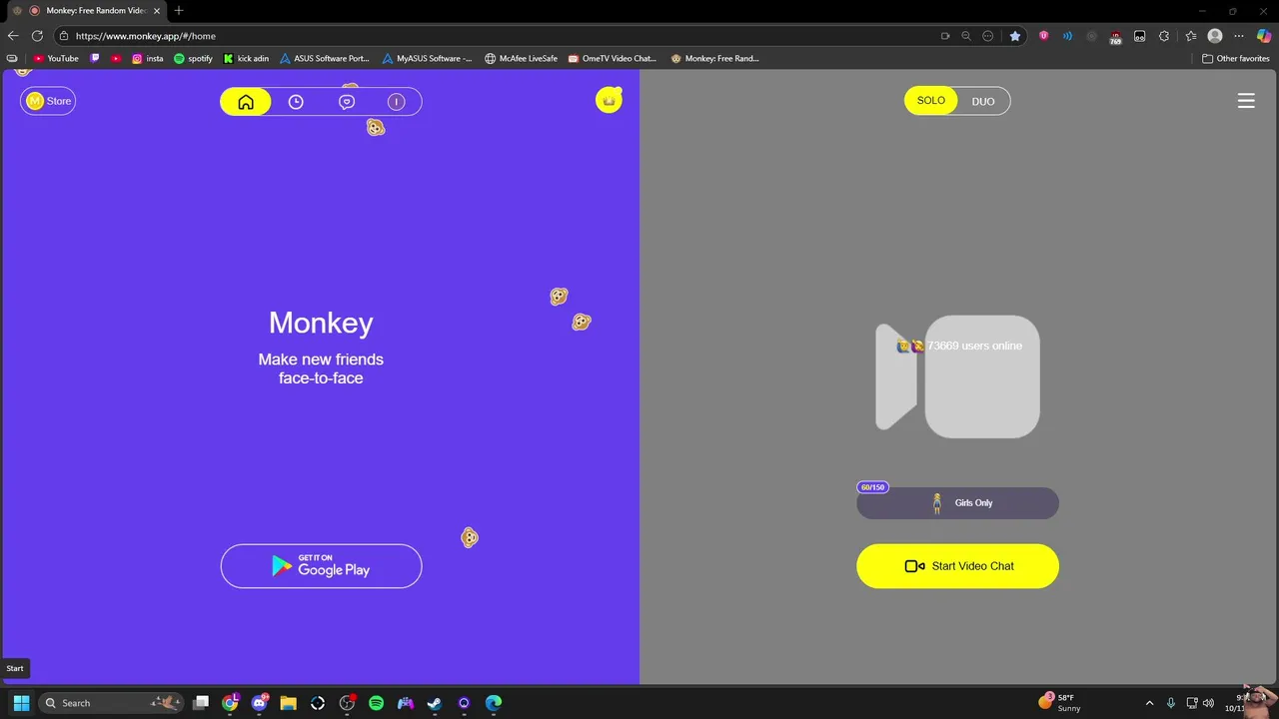The image size is (1279, 719).
Task: Click the Monkey heading text
Action: coord(321,323)
